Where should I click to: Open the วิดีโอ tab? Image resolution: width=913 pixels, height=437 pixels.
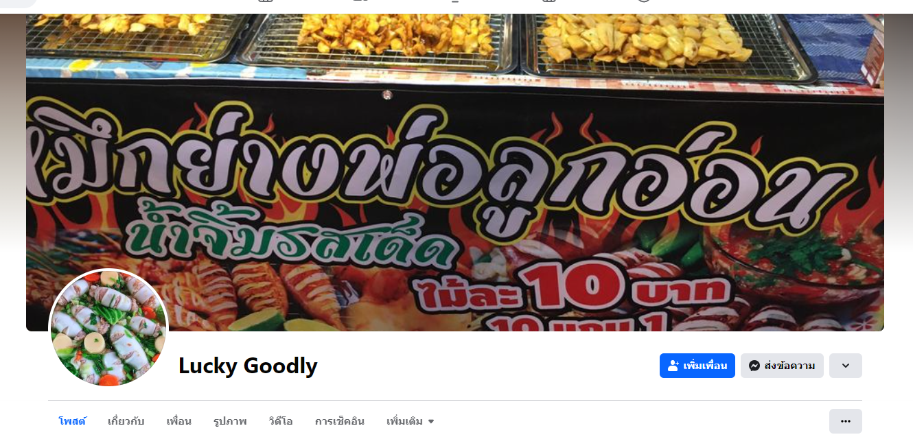coord(281,421)
